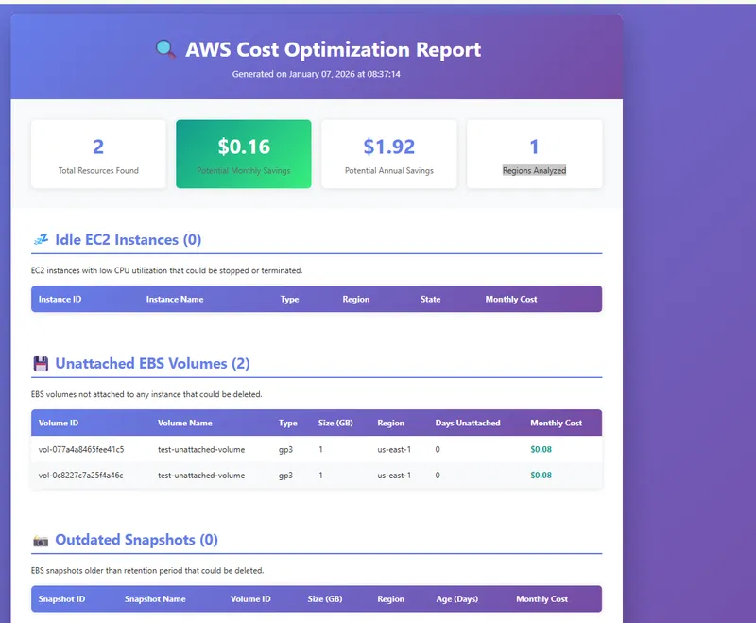The image size is (756, 623).
Task: Click the EC2 low CPU utilization description
Action: [167, 270]
